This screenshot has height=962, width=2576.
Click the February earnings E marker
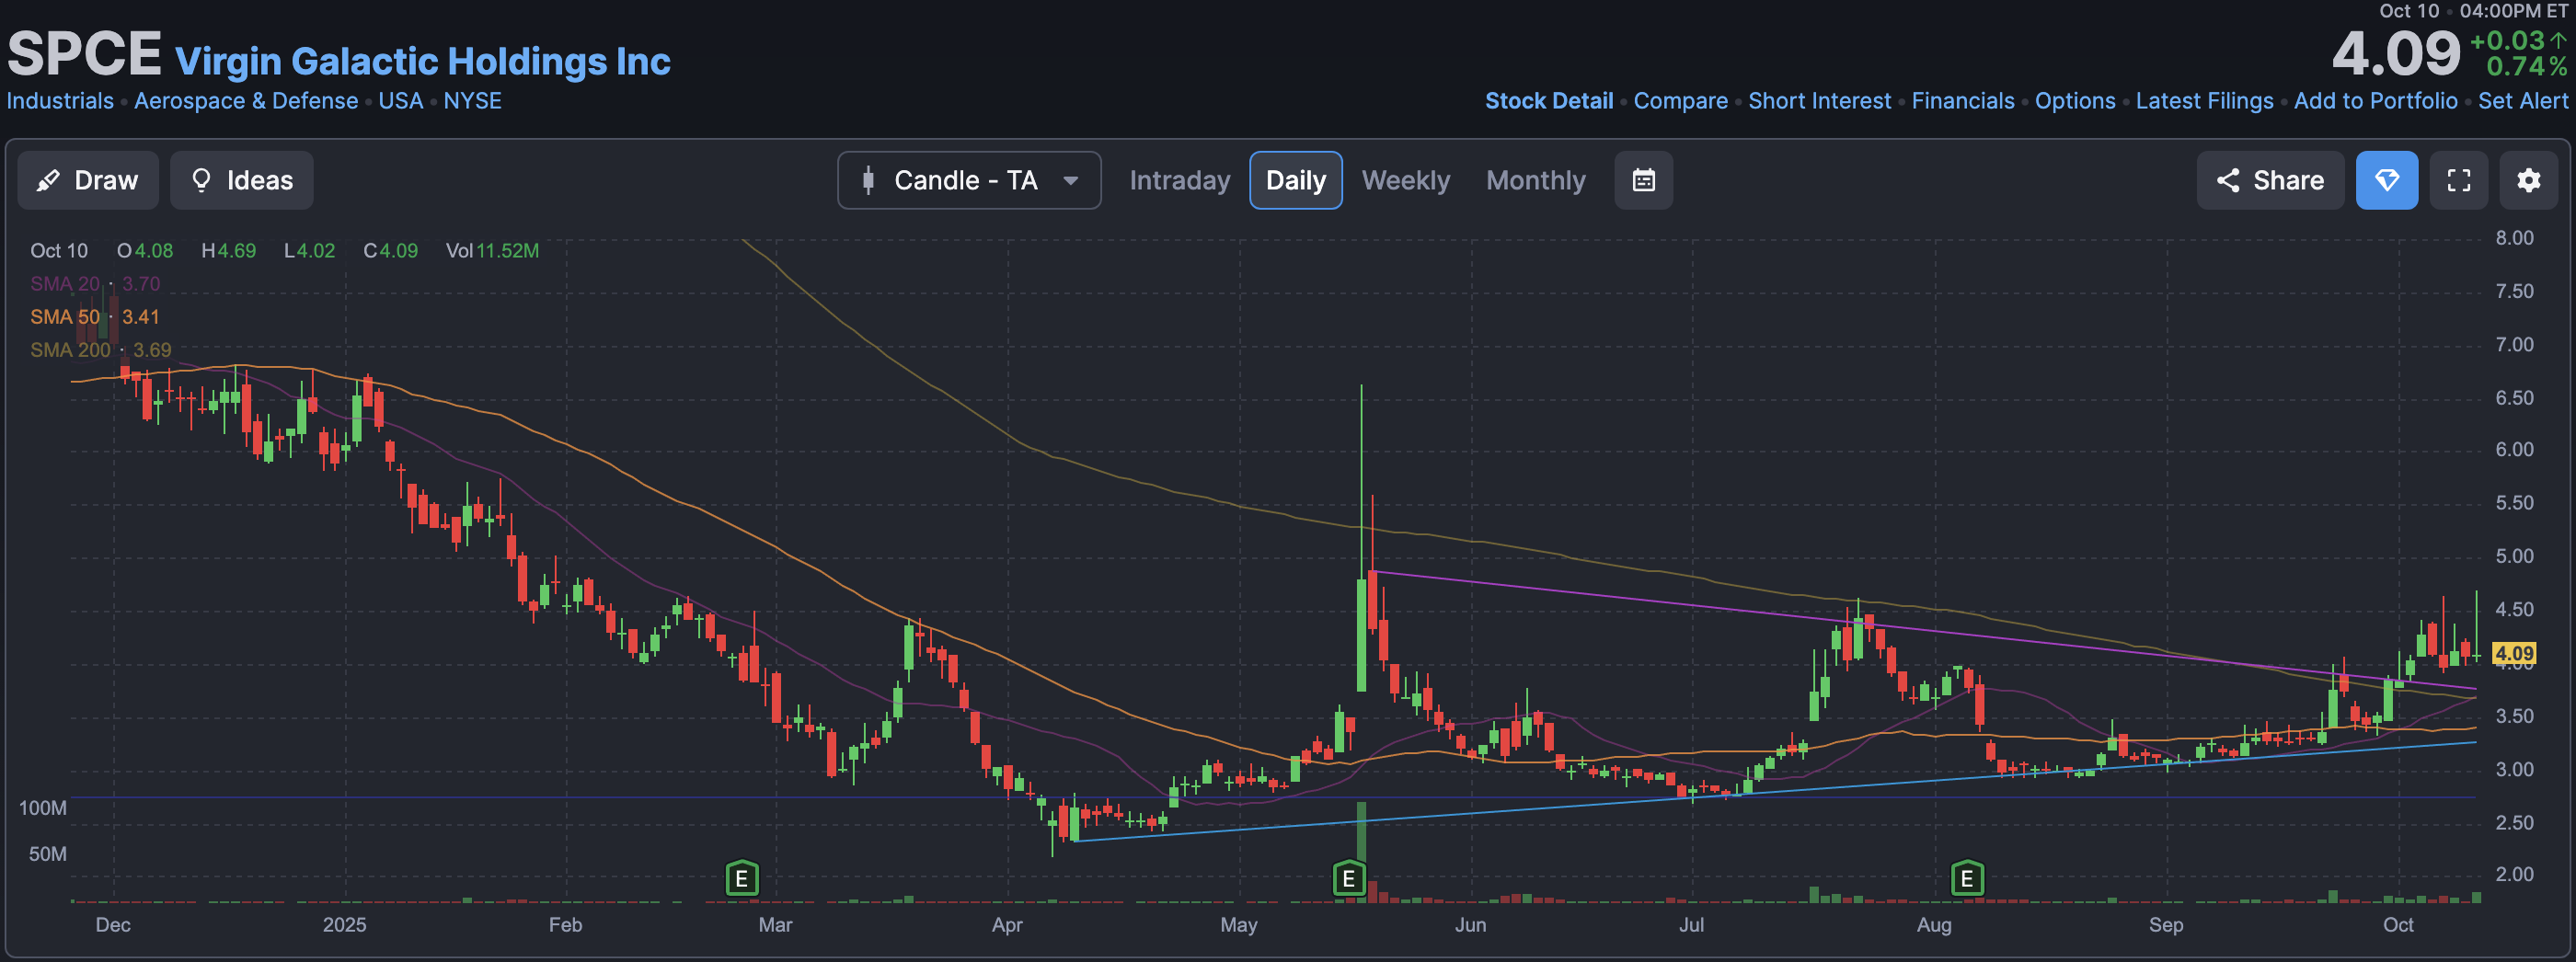[741, 879]
